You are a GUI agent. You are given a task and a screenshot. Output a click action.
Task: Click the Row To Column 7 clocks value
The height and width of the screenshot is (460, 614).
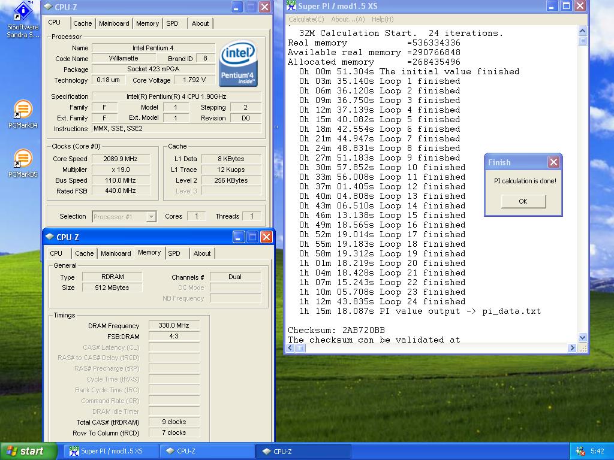pos(174,432)
